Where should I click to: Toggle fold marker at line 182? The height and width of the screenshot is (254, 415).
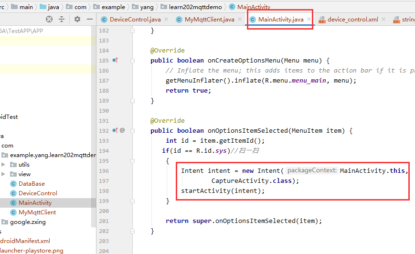point(133,31)
